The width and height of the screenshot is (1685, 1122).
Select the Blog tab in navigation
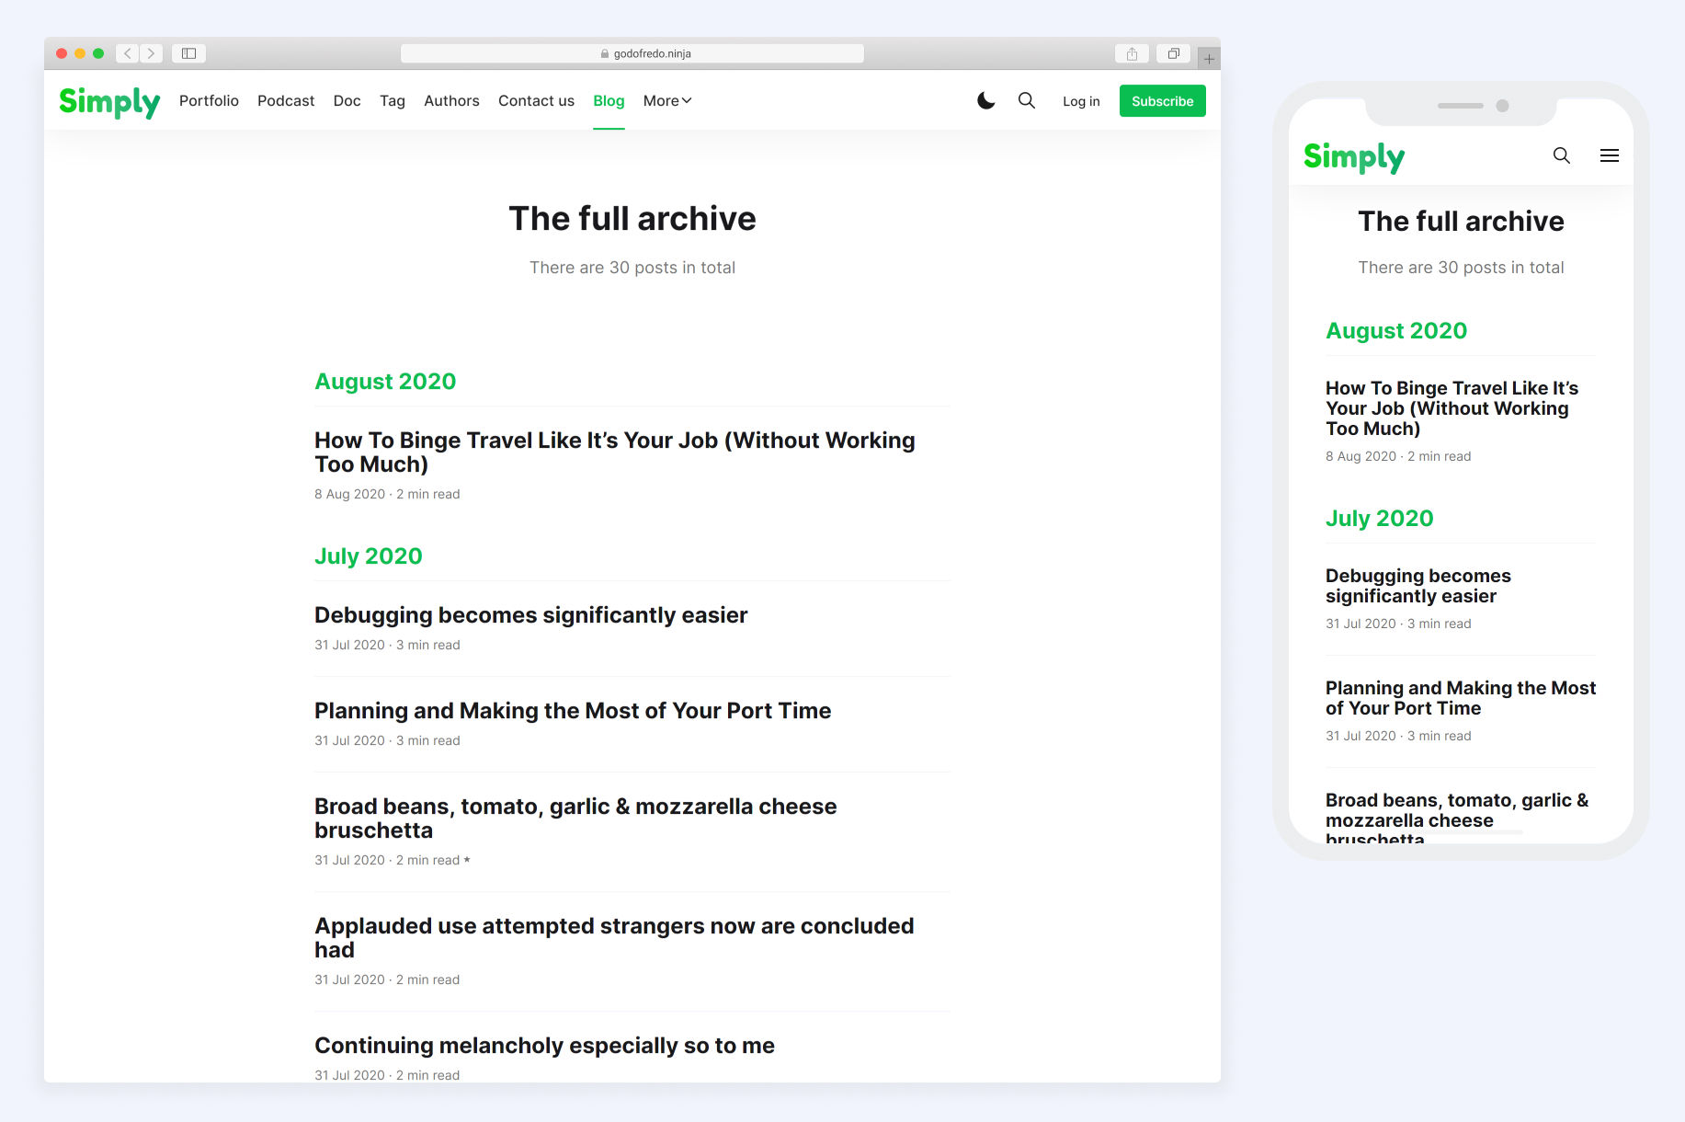[x=609, y=101]
